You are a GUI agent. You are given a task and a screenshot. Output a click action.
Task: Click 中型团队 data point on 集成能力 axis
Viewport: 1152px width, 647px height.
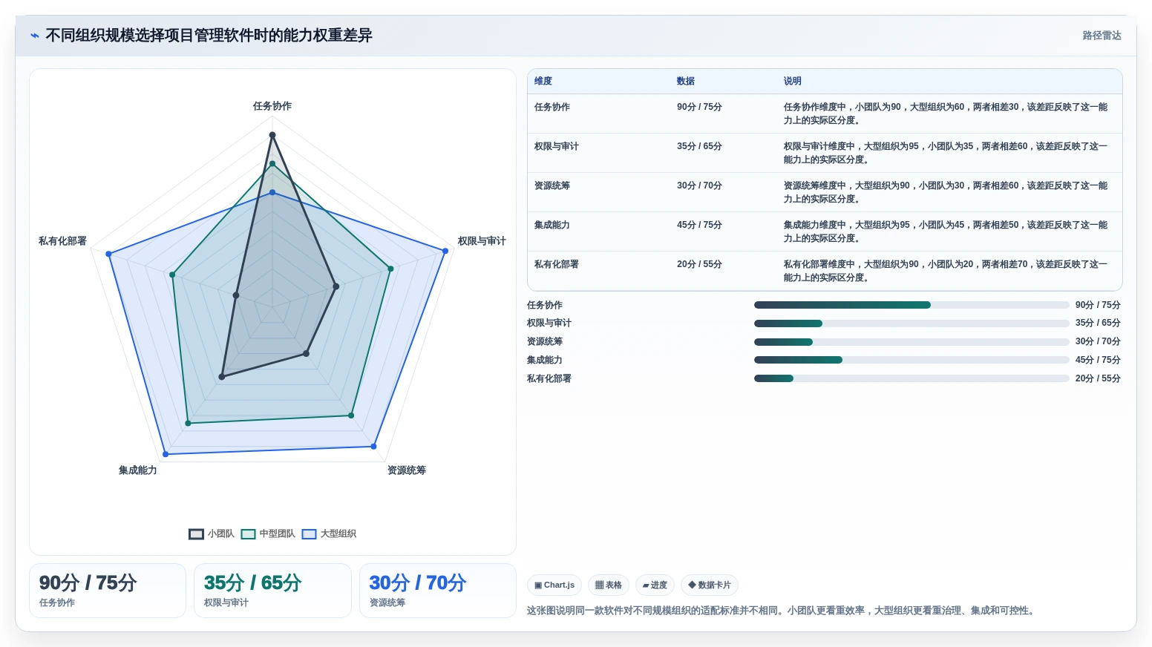pos(188,424)
